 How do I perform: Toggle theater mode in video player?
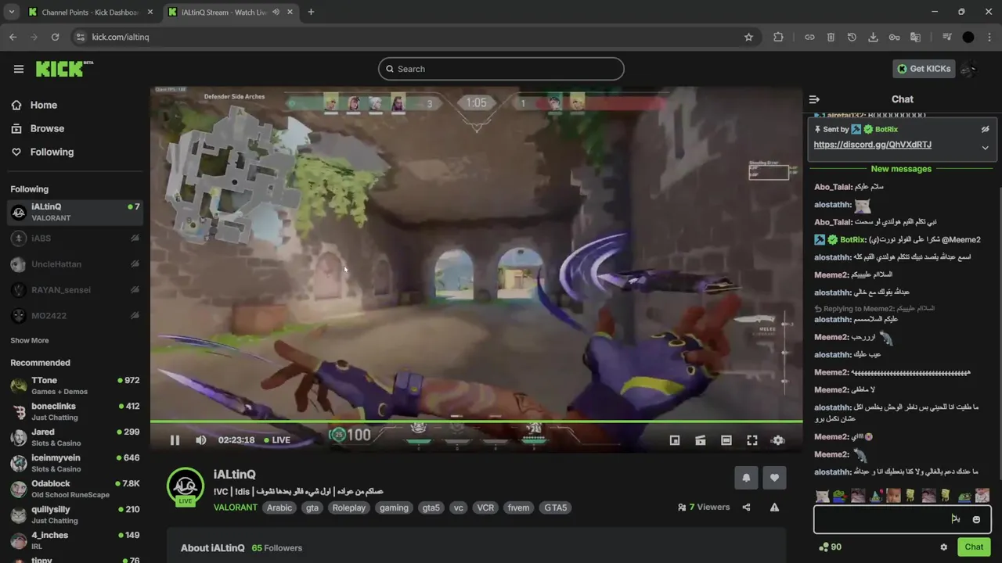726,440
